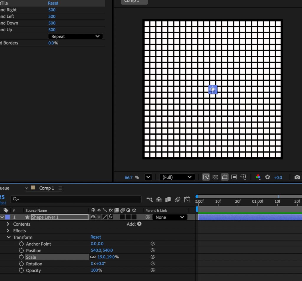Switch to the Comp 1 timeline tab
This screenshot has width=302, height=281.
click(x=47, y=188)
